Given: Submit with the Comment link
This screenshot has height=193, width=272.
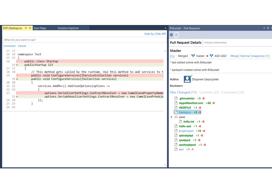Looking at the screenshot, I should 9,46.
